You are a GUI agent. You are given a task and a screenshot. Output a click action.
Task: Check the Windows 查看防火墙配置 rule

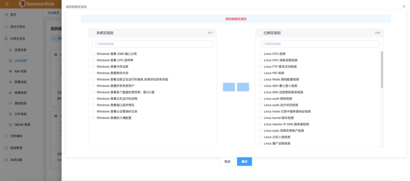point(93,118)
